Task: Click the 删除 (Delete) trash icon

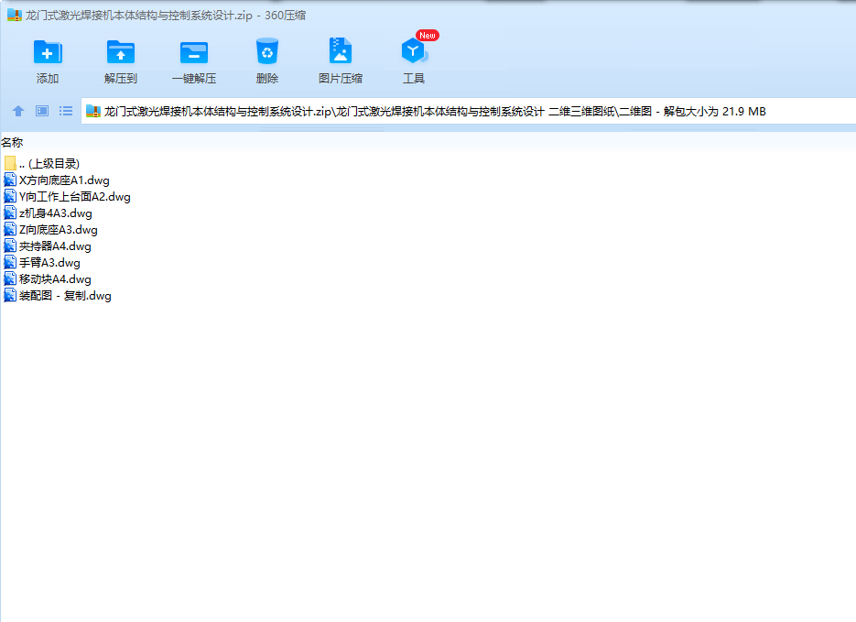Action: pyautogui.click(x=267, y=51)
